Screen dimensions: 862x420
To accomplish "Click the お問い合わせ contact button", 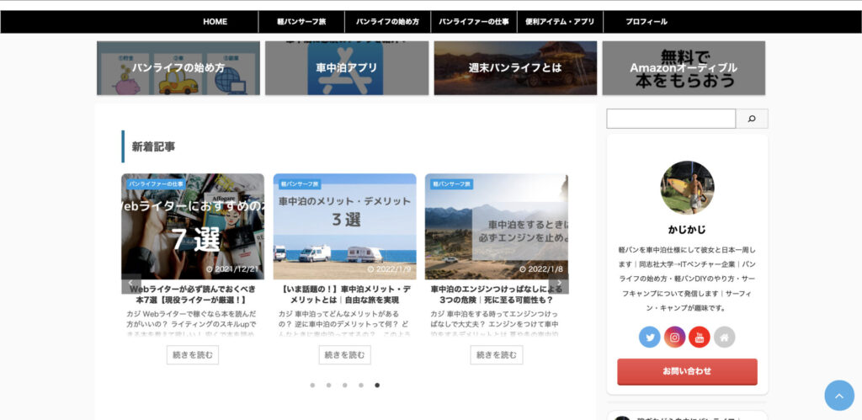I will point(687,372).
